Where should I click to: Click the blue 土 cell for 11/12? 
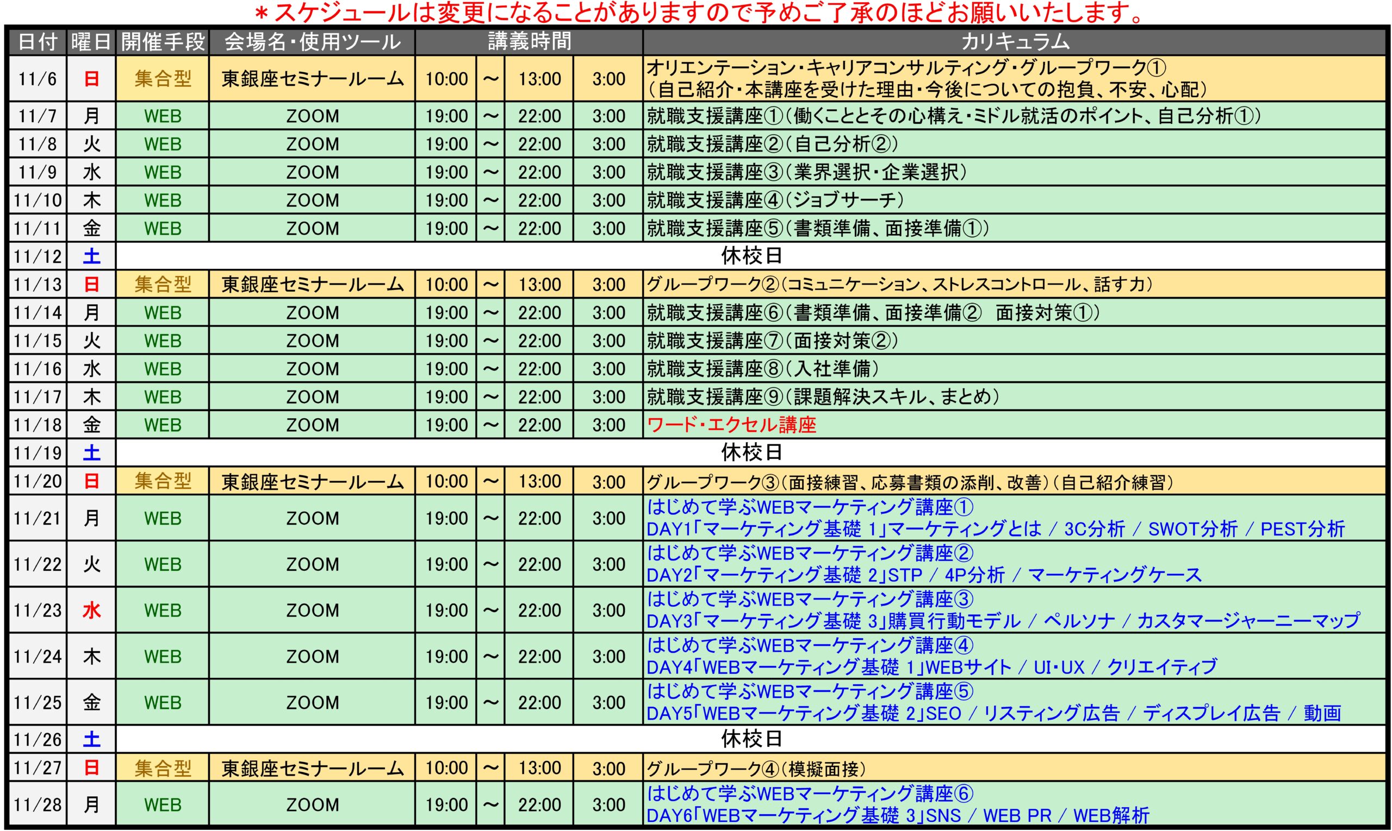(x=91, y=256)
